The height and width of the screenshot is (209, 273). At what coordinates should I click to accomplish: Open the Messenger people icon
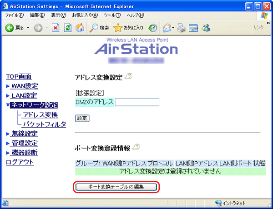click(x=206, y=28)
